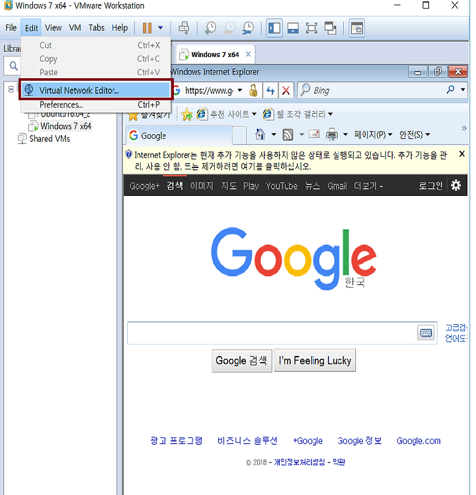This screenshot has width=476, height=495.
Task: Open the Tabs menu
Action: point(97,28)
